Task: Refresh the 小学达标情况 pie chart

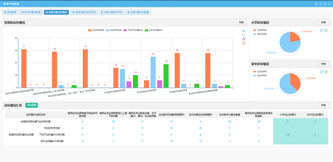Action: pyautogui.click(x=321, y=30)
